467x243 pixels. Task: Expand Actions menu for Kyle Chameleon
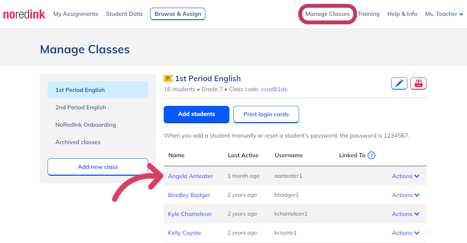(406, 214)
